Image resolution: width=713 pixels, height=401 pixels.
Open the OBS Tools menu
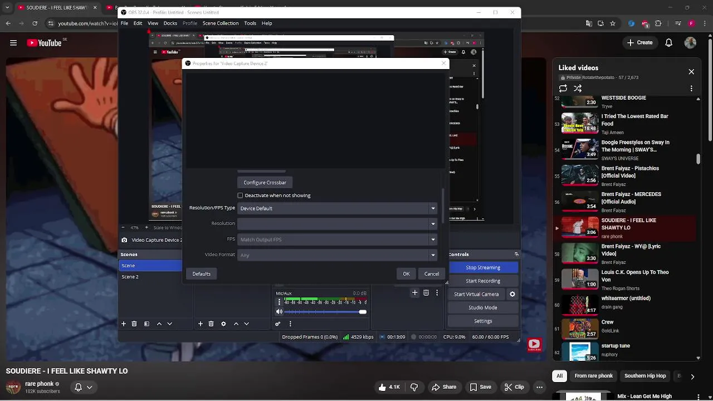pyautogui.click(x=250, y=23)
